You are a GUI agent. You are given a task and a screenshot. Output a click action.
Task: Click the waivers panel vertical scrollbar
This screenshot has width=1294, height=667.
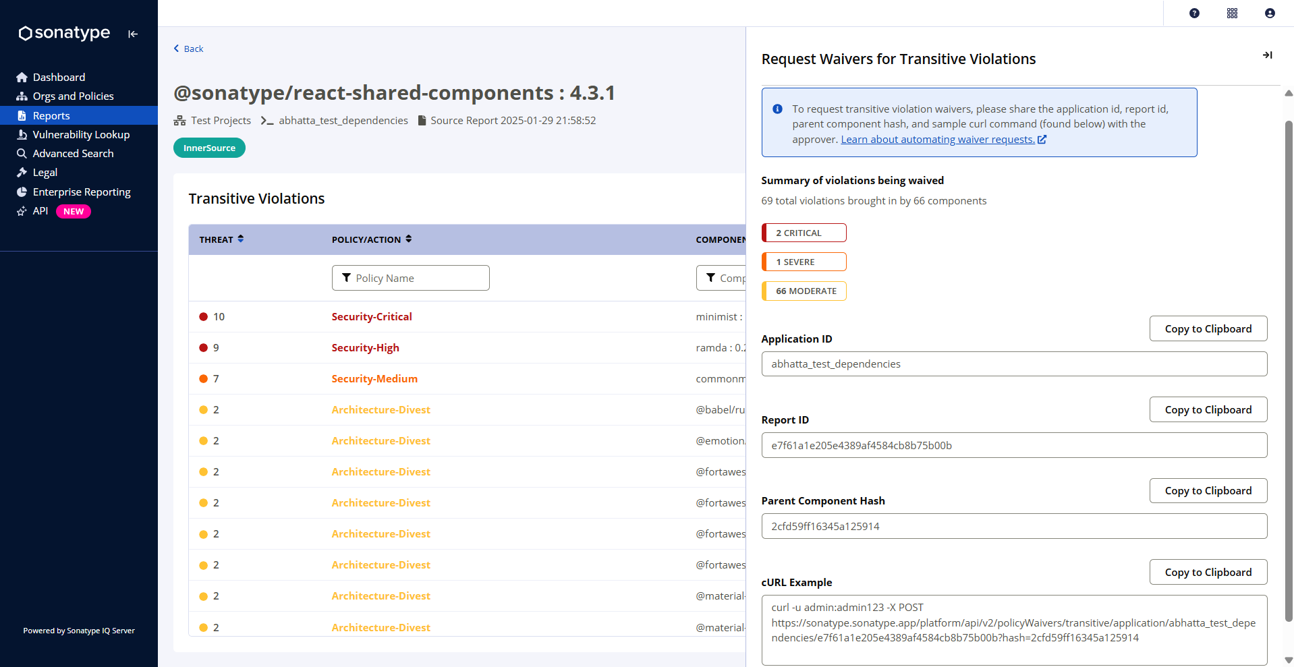[1289, 371]
